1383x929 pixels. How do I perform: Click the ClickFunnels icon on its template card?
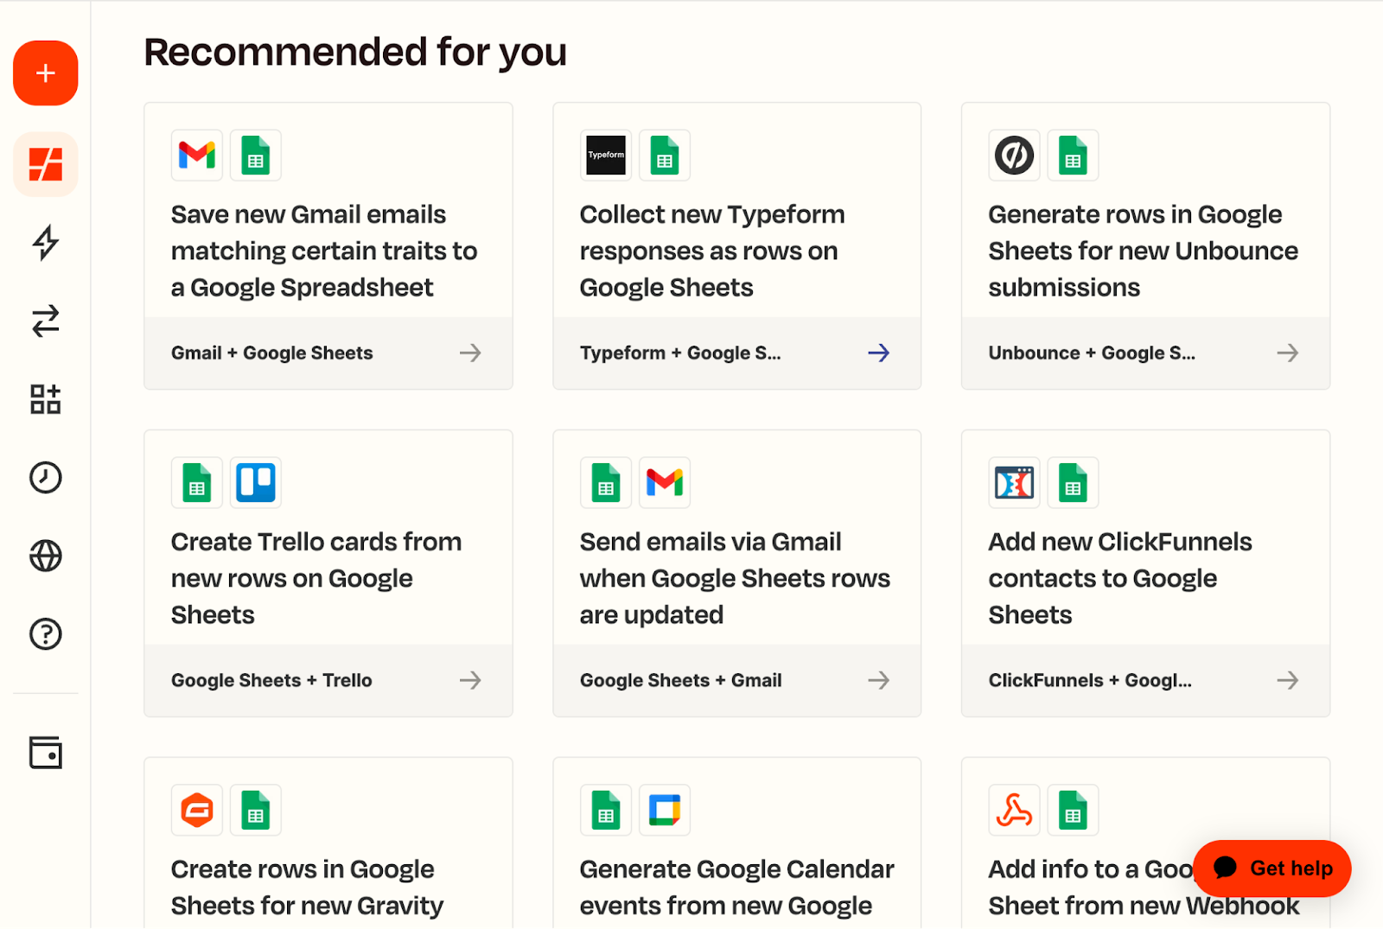tap(1014, 483)
